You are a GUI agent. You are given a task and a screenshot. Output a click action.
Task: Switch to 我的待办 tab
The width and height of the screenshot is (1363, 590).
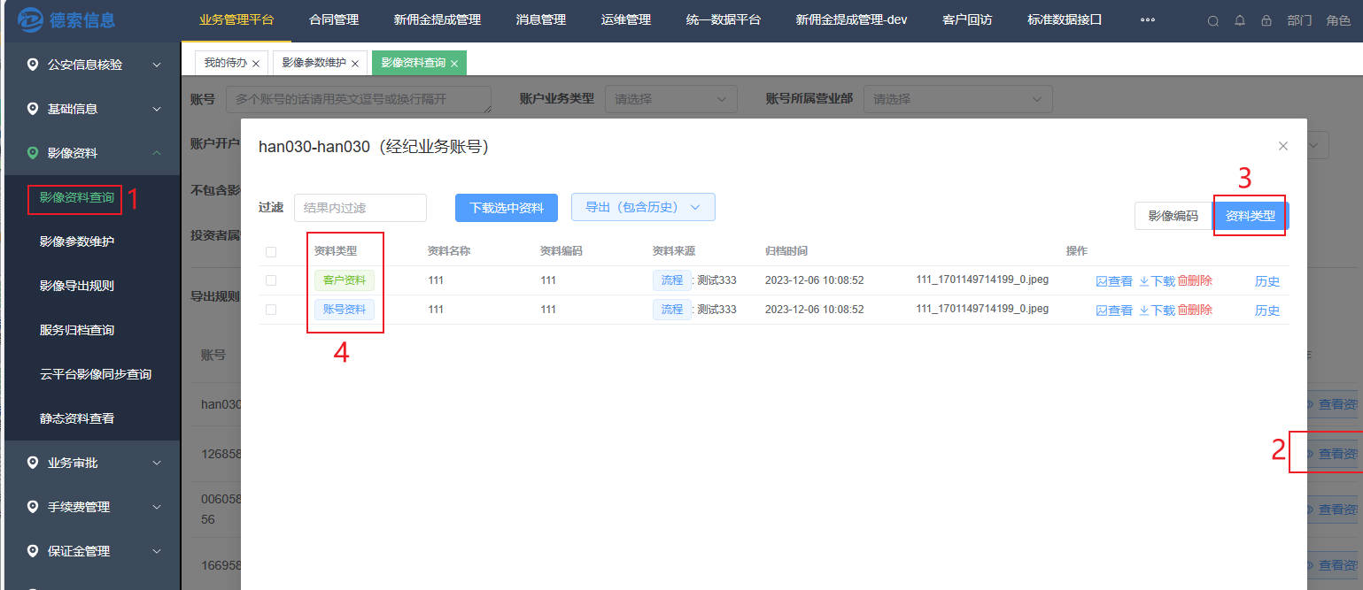tap(225, 64)
